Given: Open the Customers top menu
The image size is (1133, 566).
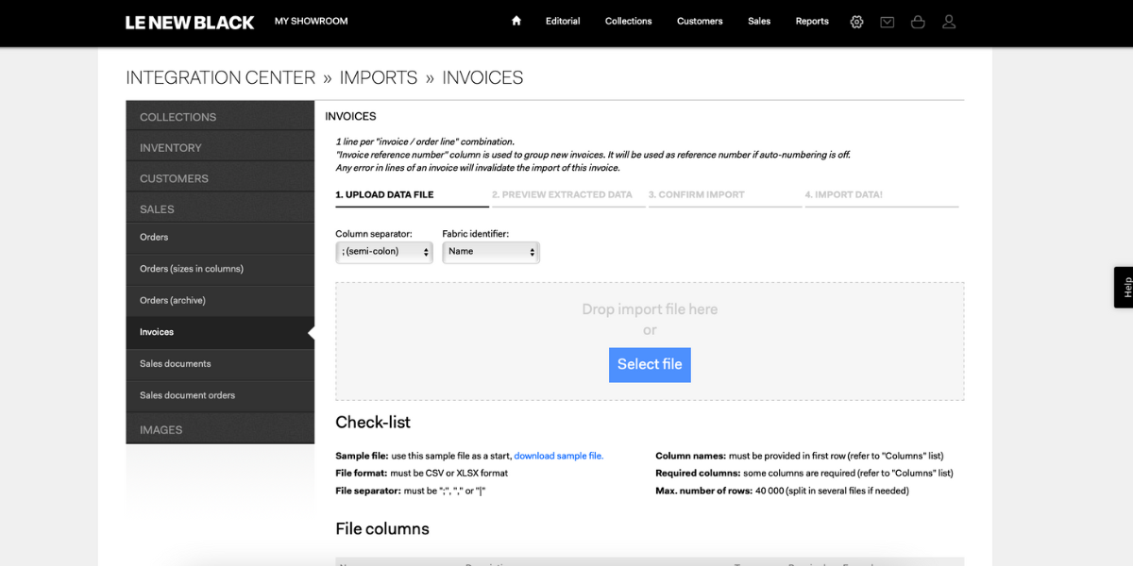Looking at the screenshot, I should [700, 21].
